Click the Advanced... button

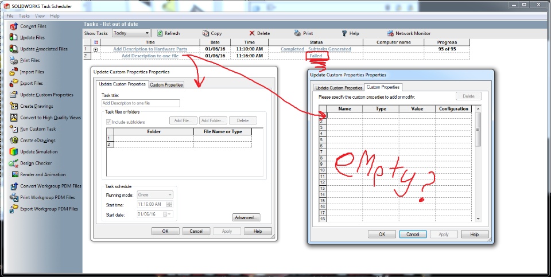[246, 217]
